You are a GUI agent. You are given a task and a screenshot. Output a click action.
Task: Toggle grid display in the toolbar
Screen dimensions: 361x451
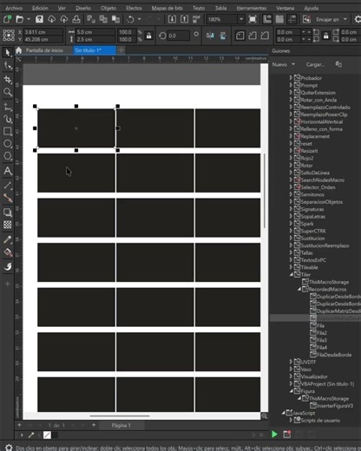[x=279, y=19]
